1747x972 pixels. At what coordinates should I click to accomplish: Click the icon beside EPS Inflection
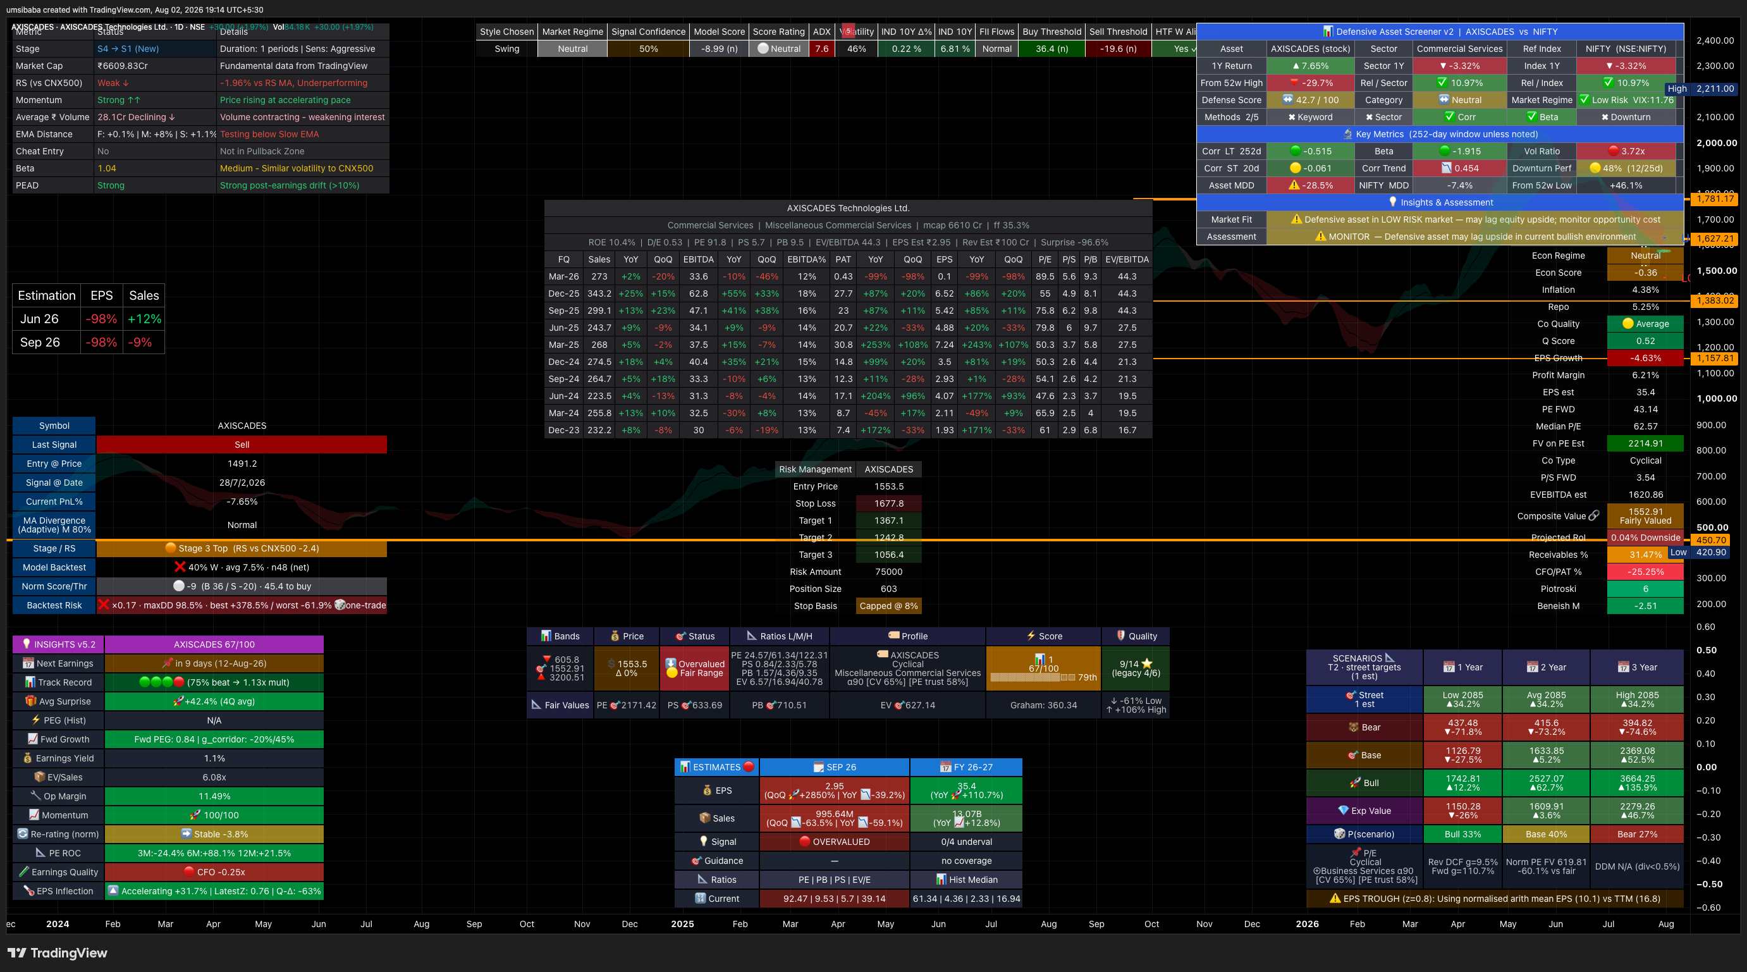pyautogui.click(x=28, y=891)
